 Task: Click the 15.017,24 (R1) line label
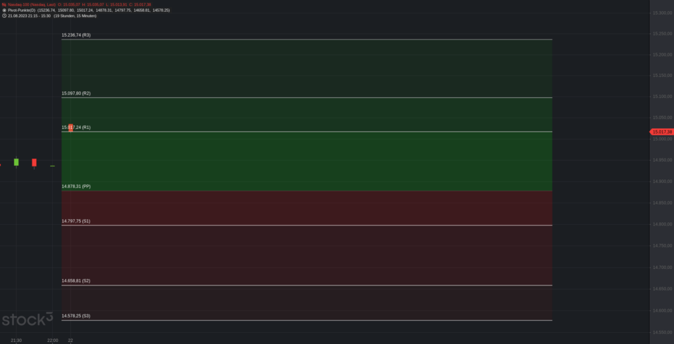pos(76,128)
